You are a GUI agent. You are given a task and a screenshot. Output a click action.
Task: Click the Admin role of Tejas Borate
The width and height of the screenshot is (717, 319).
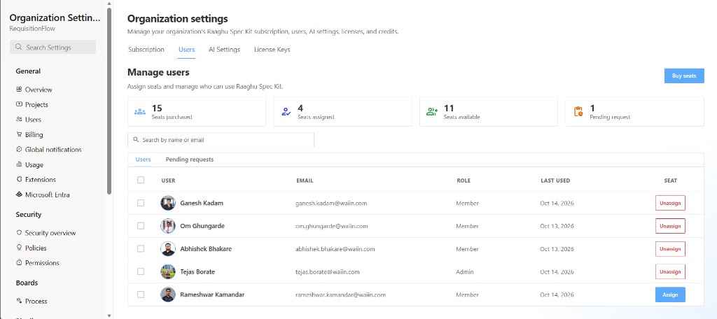point(465,271)
